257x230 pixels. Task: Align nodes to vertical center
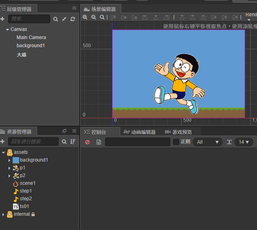[124, 17]
